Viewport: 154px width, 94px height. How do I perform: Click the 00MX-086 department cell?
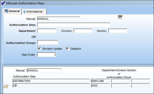click(x=100, y=81)
